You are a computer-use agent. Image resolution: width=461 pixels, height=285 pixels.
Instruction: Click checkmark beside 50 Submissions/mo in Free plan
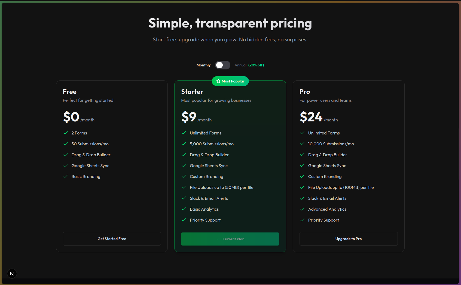coord(65,144)
